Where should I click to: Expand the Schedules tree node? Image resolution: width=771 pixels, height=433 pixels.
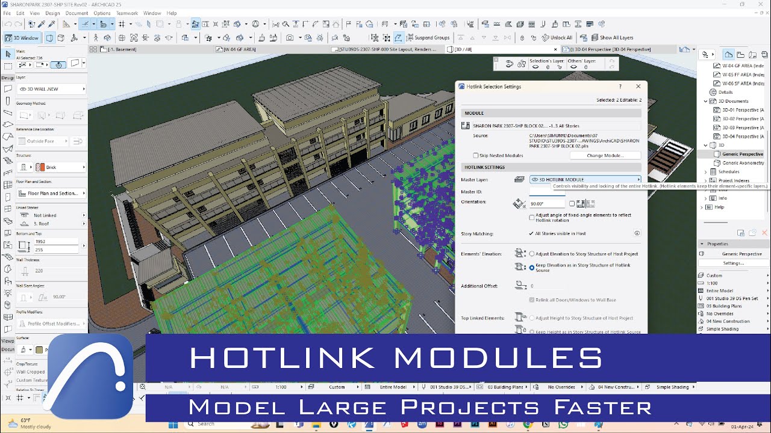tap(706, 171)
